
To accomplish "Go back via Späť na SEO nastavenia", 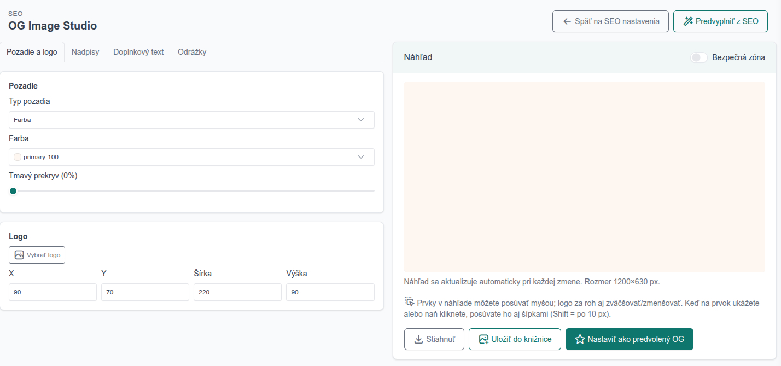I will click(x=610, y=22).
